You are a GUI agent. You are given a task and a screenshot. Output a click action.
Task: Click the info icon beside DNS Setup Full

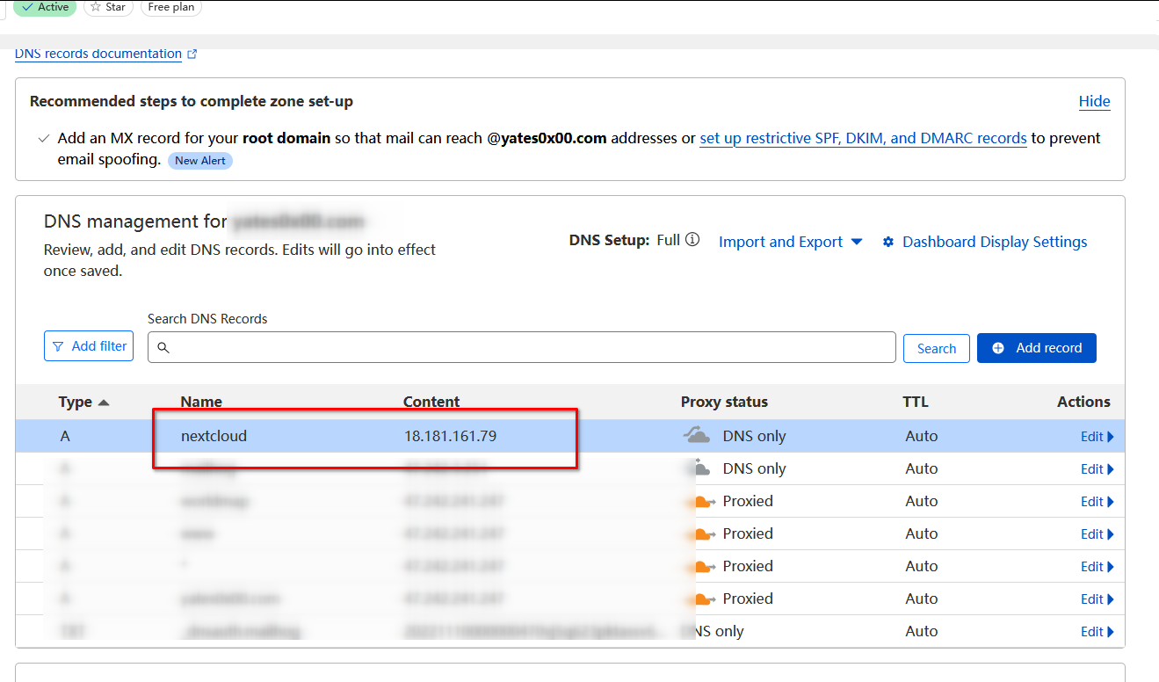point(692,240)
